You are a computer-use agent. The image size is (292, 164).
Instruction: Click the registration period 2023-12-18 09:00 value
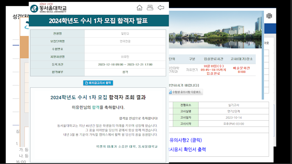point(125,65)
